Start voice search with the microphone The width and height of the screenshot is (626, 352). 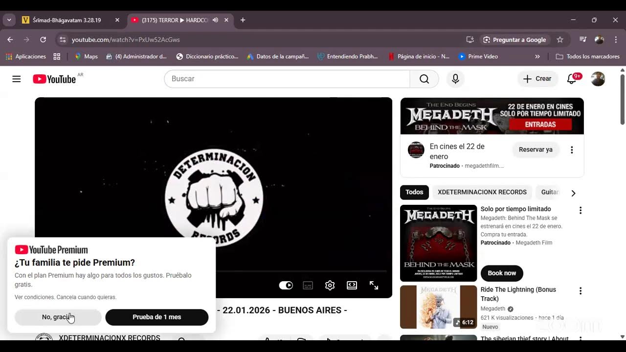455,79
